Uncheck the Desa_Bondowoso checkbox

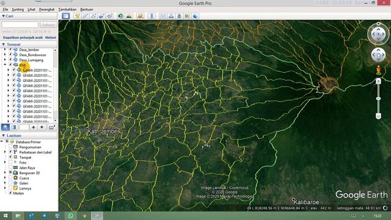(10, 54)
